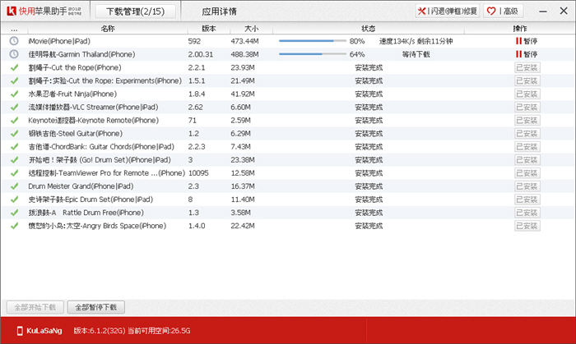Click the clock icon beside Garmin Thailand row

pos(14,54)
